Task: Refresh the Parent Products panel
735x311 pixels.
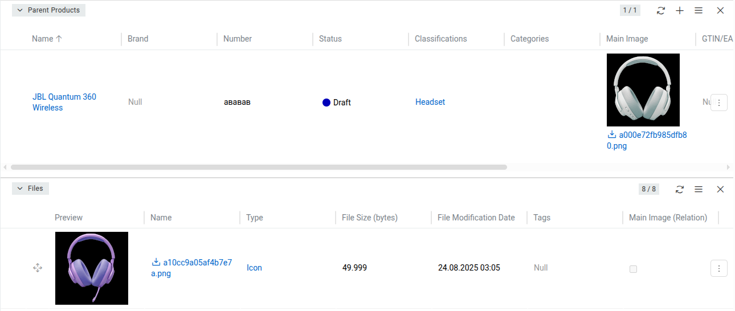Action: [x=661, y=10]
